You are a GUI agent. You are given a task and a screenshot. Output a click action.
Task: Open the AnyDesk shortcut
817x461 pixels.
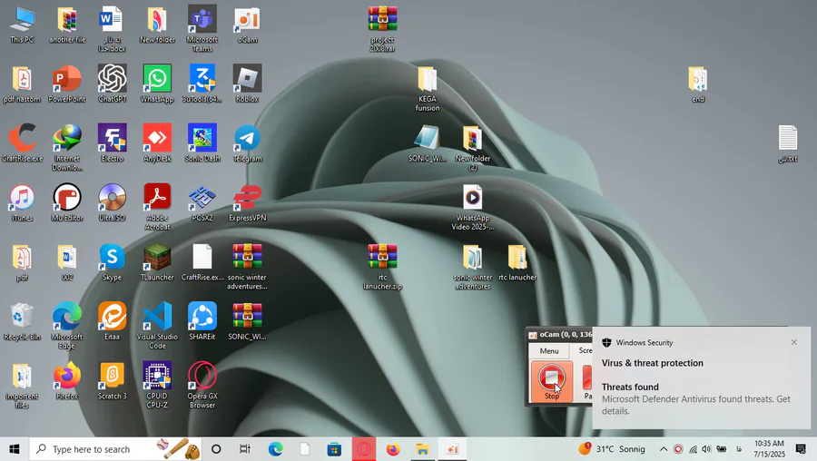157,143
